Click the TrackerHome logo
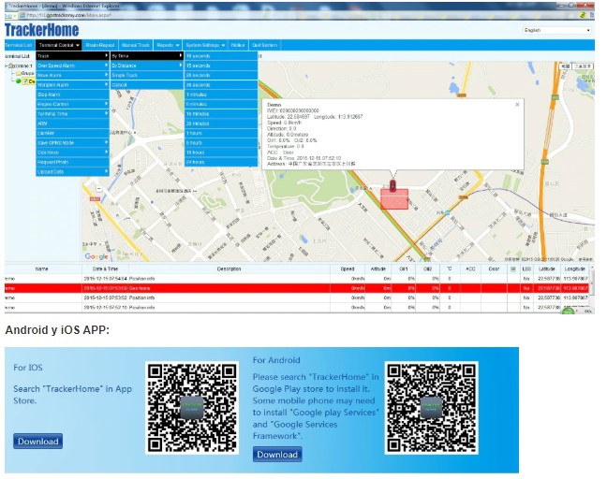Screen dimensions: 607x479 [x=42, y=30]
